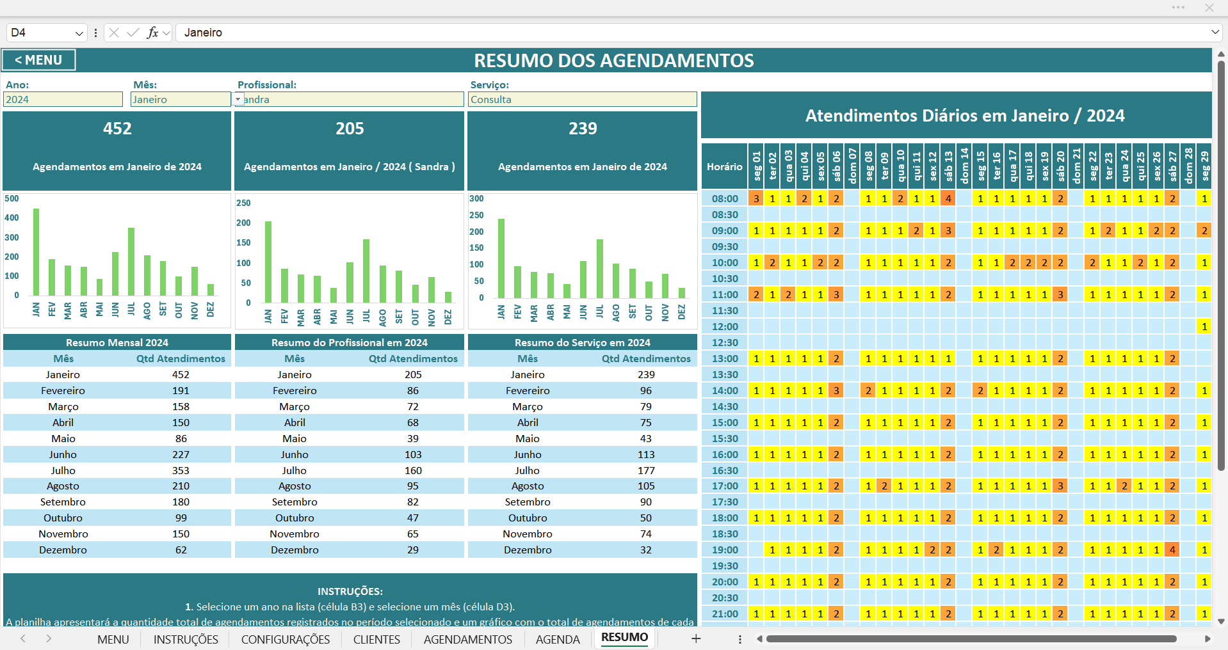Select the professional's bar chart
The width and height of the screenshot is (1228, 650).
pos(350,260)
